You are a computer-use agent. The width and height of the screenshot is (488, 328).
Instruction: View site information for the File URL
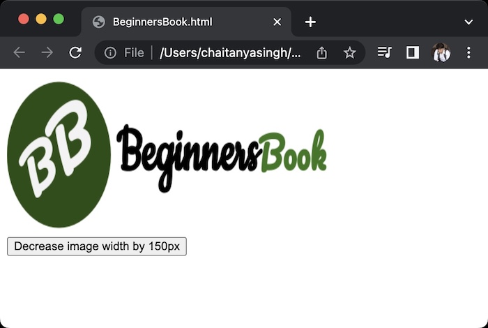tap(110, 52)
